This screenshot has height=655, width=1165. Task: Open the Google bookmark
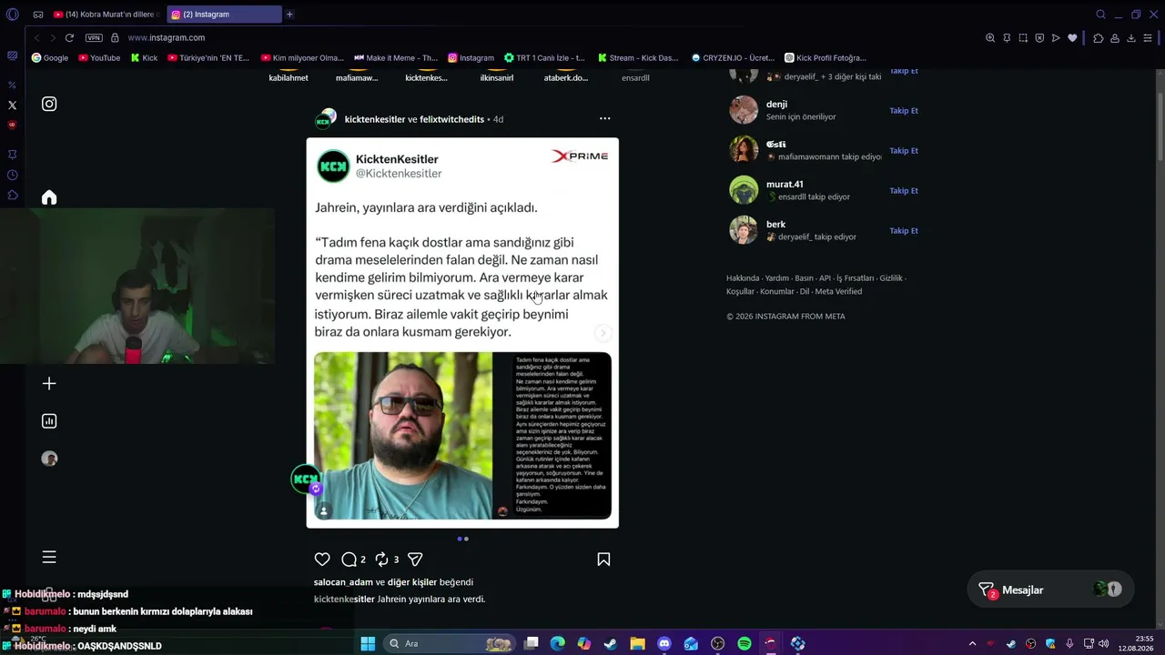pos(50,57)
